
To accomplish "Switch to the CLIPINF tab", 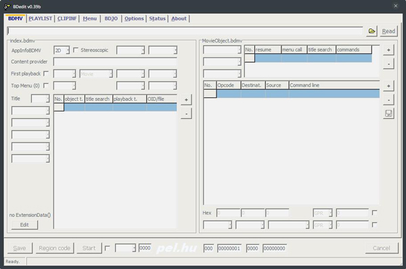I will 67,19.
